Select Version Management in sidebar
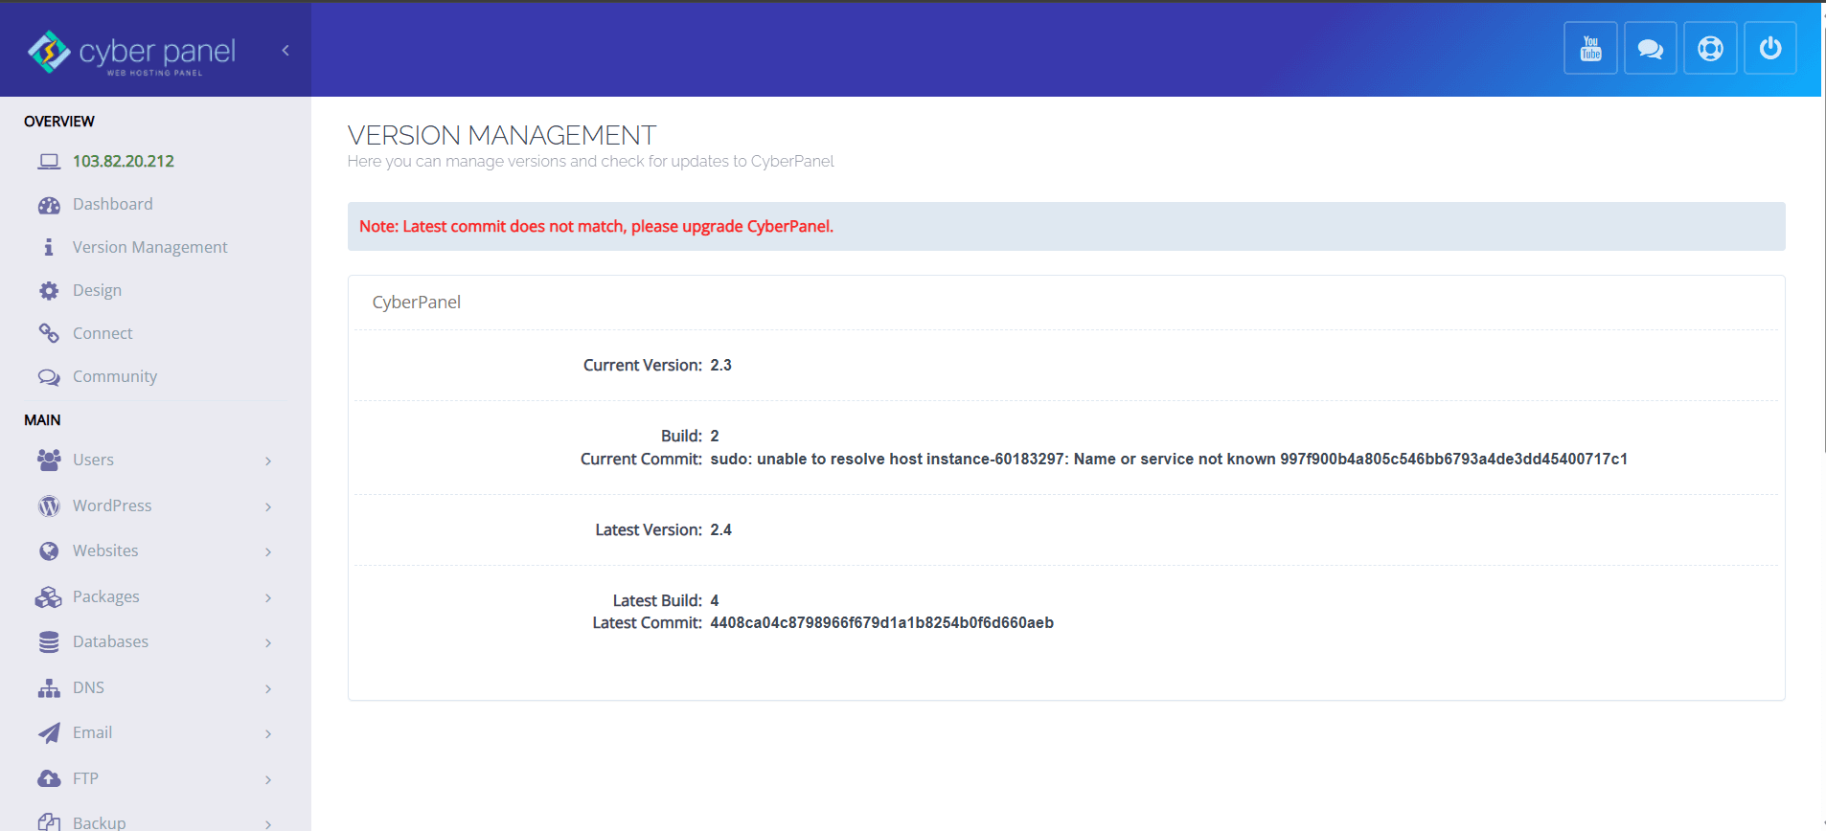The height and width of the screenshot is (831, 1826). point(149,247)
